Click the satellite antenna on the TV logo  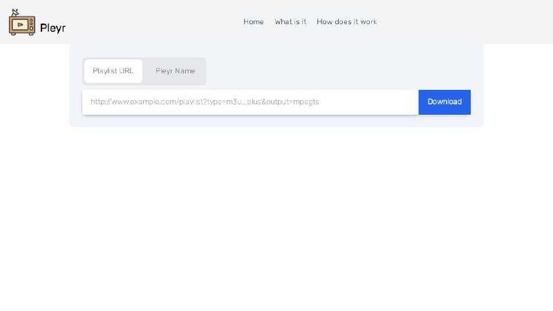(x=15, y=12)
